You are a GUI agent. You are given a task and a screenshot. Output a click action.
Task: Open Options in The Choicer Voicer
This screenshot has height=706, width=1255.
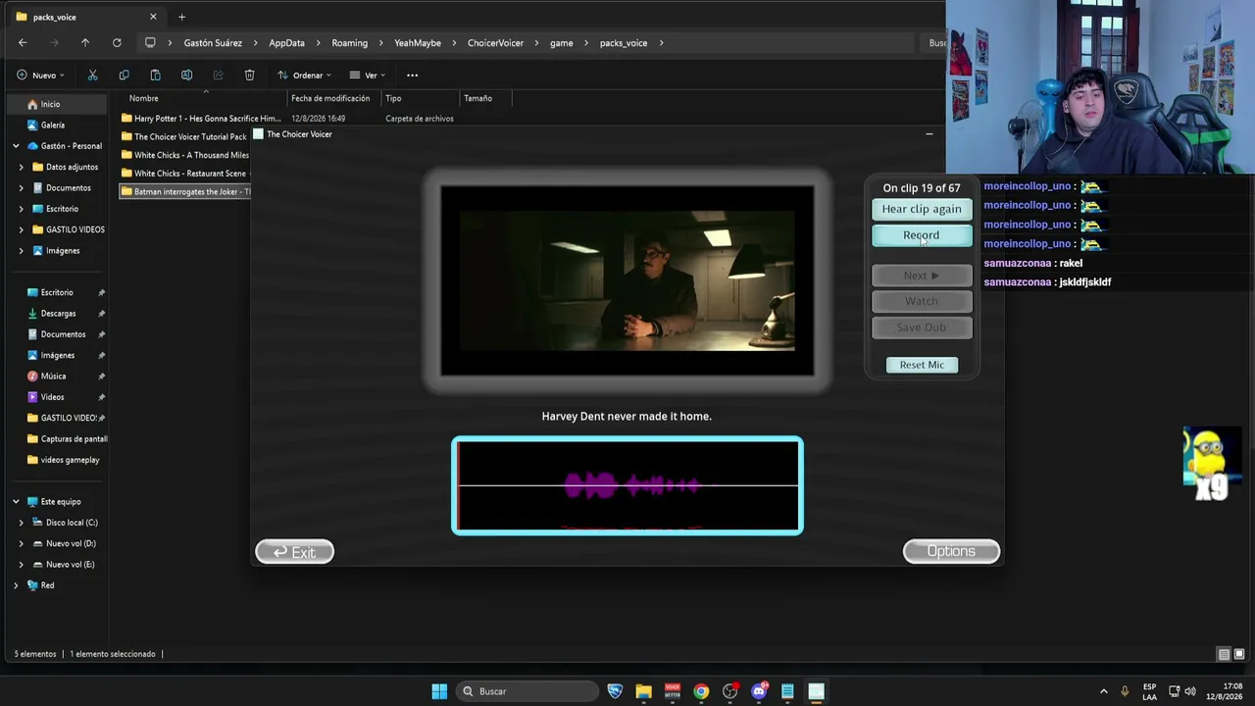(951, 551)
